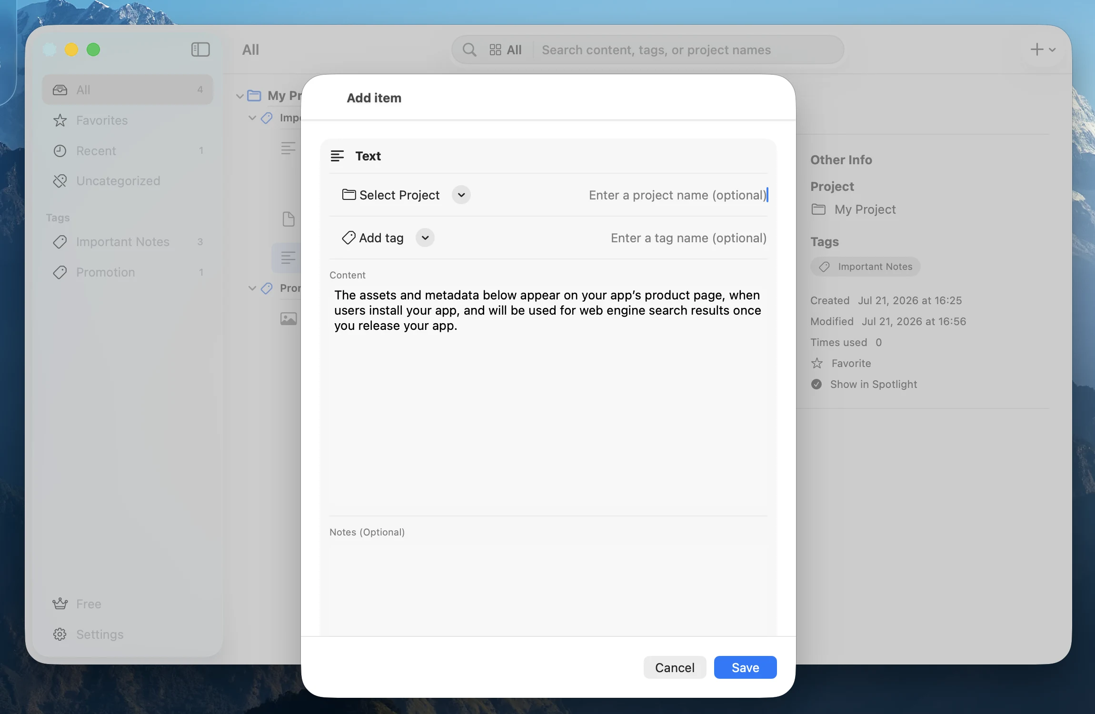Image resolution: width=1095 pixels, height=714 pixels.
Task: Click the blue tag icon beside Imp
Action: coord(267,118)
